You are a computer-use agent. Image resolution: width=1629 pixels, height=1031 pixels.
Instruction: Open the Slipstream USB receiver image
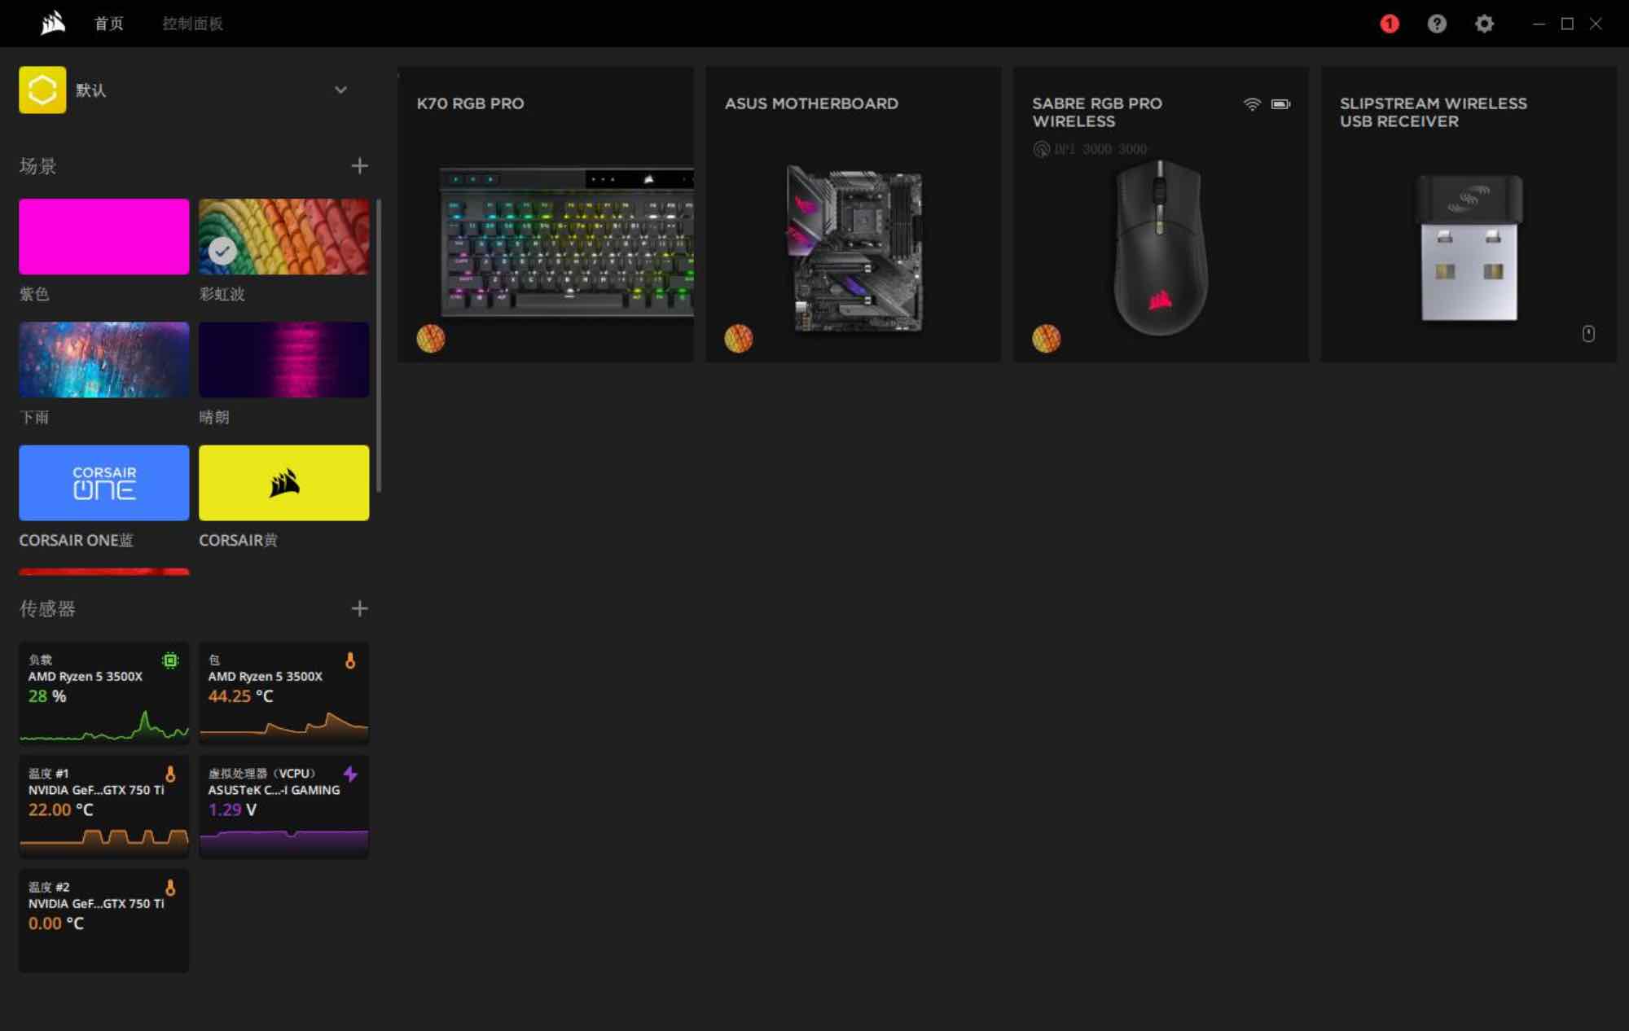click(1469, 248)
